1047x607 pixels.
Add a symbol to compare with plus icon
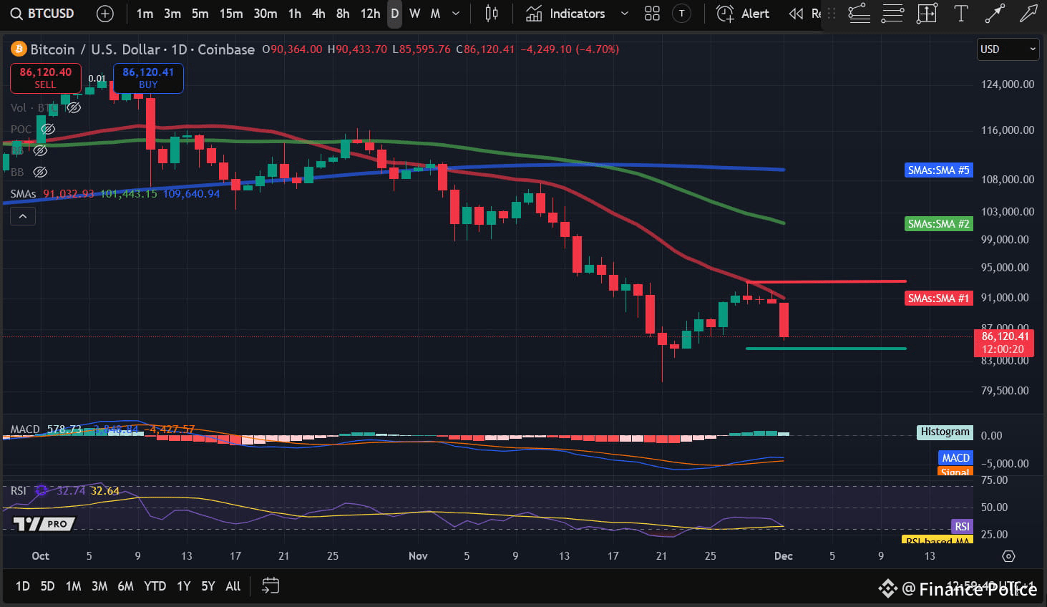point(105,14)
